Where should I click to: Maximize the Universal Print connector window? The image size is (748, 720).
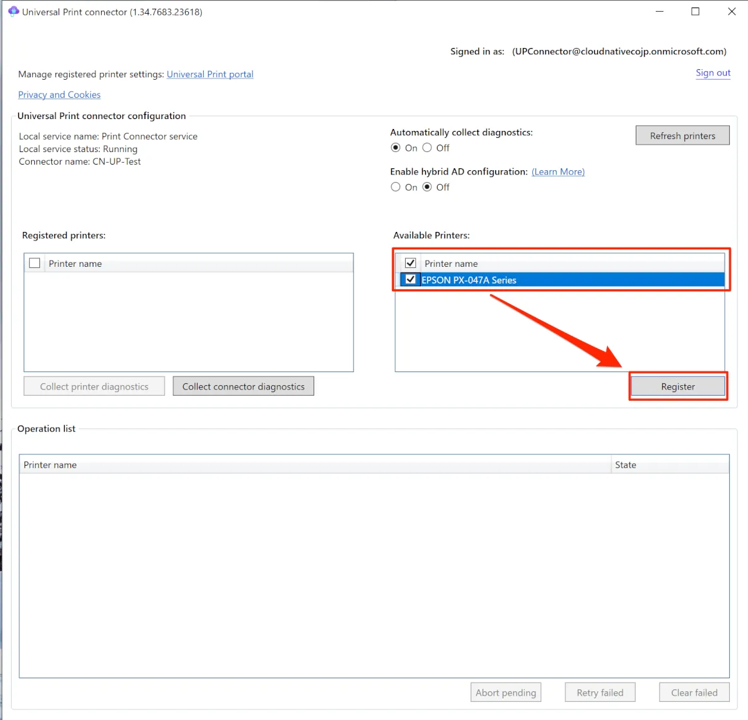click(696, 11)
